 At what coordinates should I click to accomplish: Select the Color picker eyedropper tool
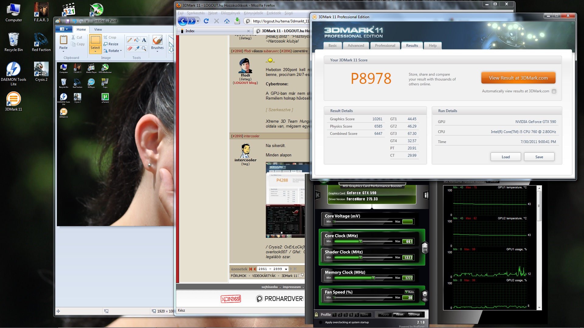[x=137, y=49]
